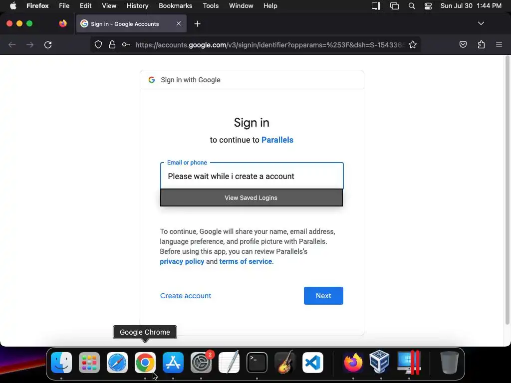
Task: Launch Google Chrome from the Dock
Action: [145, 362]
